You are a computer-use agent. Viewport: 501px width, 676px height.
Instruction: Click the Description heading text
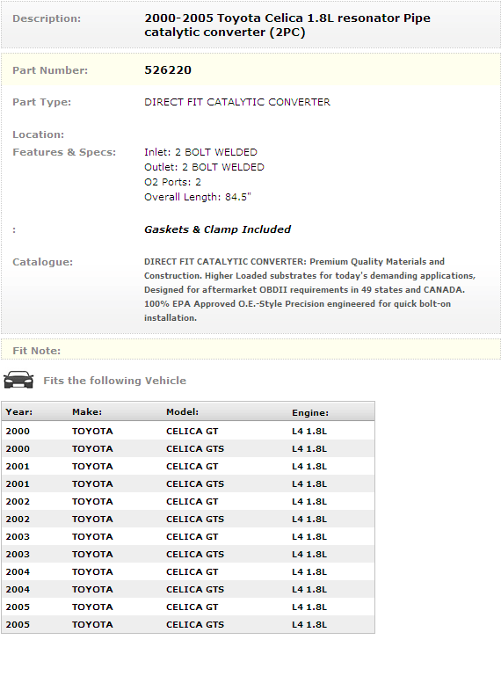(x=47, y=18)
